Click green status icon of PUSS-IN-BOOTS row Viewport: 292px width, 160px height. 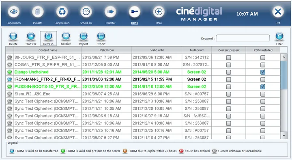[9, 86]
